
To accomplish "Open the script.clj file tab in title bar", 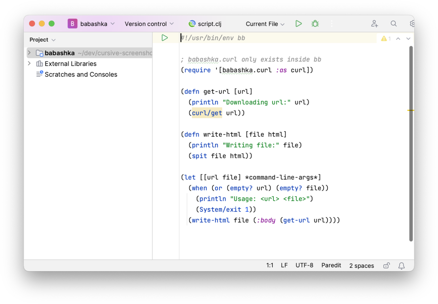I will 205,24.
